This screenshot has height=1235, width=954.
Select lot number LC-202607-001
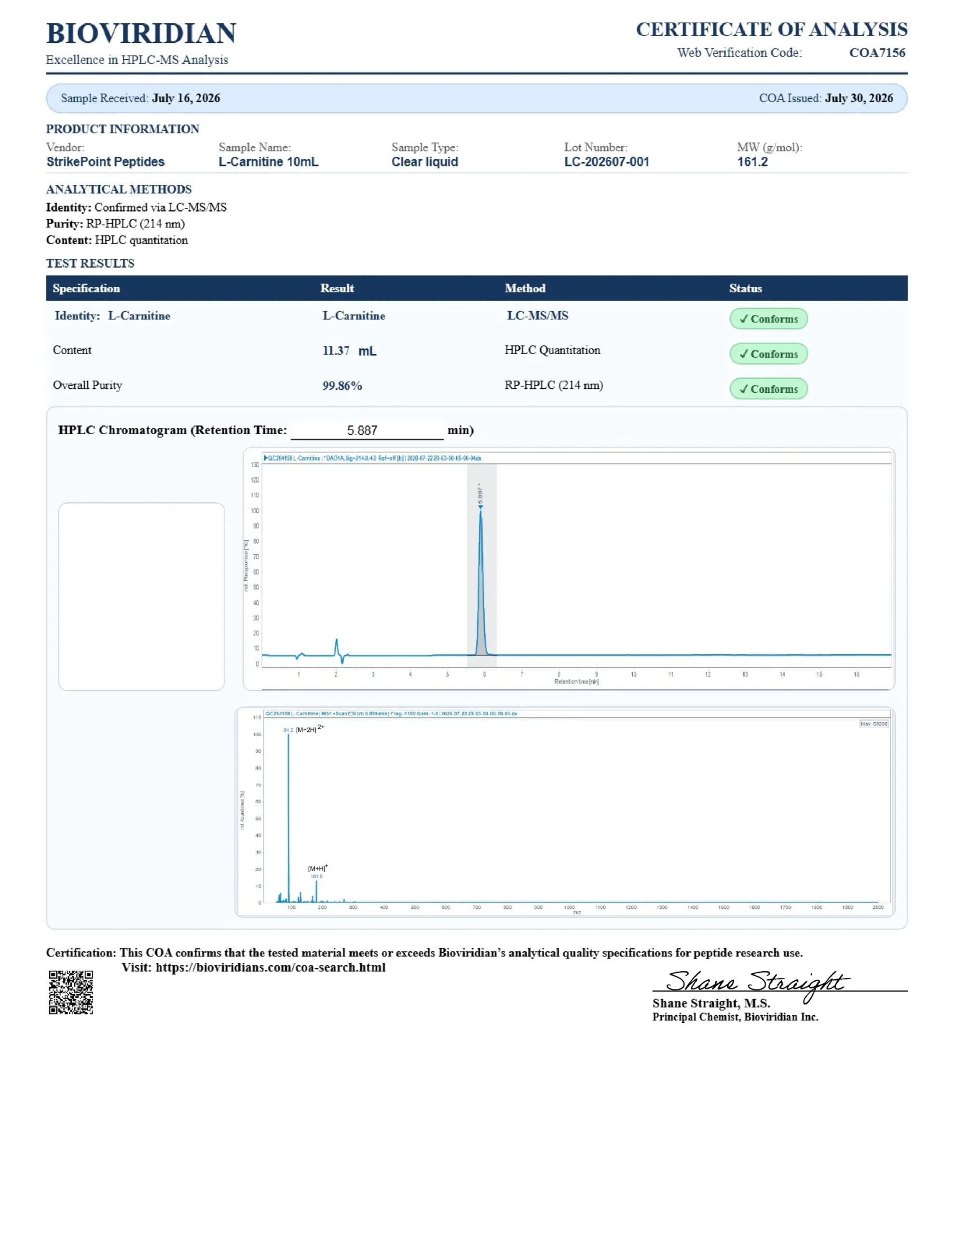tap(606, 162)
